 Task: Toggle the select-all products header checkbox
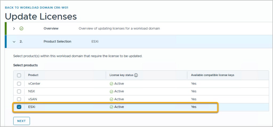19,75
